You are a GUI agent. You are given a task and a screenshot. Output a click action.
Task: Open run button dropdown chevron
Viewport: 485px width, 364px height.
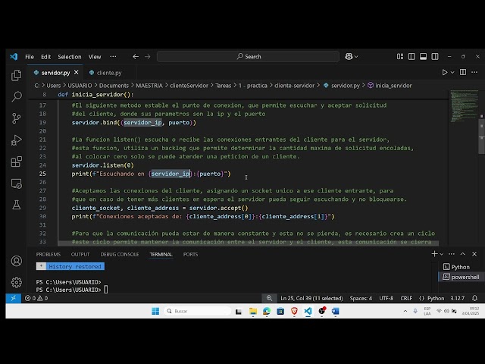click(452, 73)
